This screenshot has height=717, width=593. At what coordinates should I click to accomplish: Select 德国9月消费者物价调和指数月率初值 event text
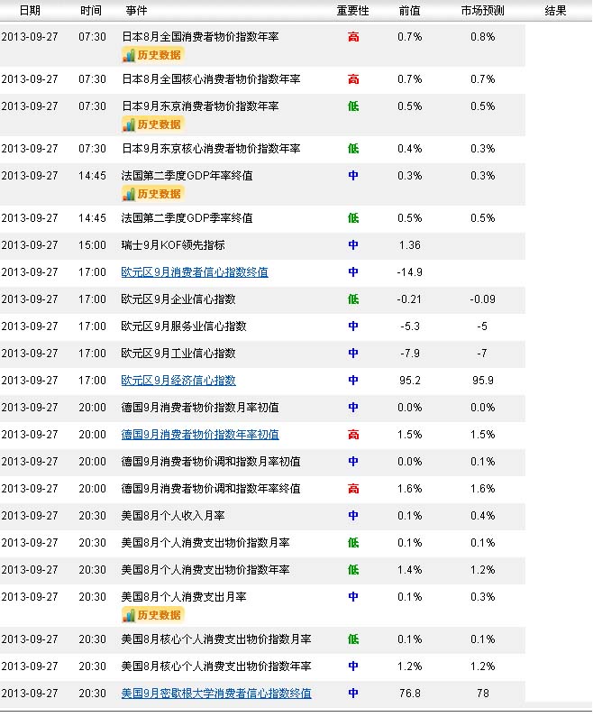pyautogui.click(x=211, y=462)
